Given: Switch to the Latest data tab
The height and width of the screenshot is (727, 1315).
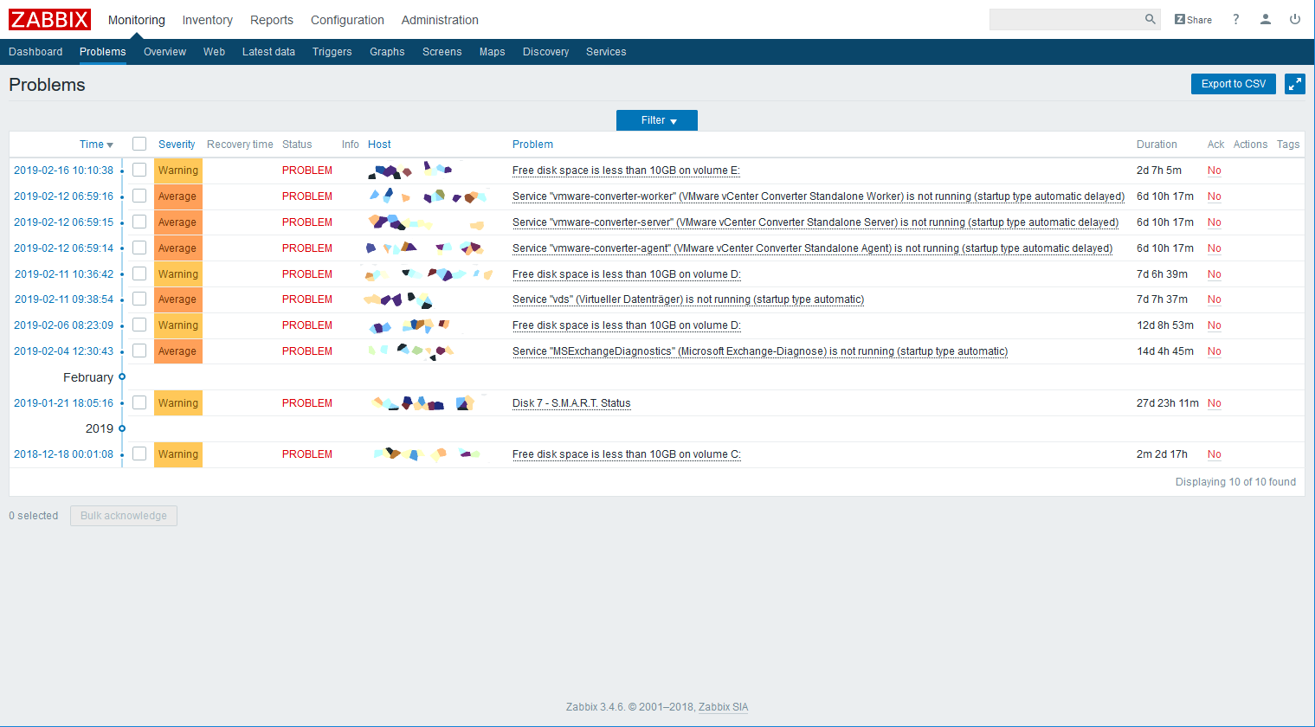Looking at the screenshot, I should [x=268, y=52].
